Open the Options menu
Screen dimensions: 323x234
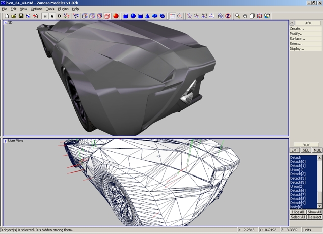[36, 9]
